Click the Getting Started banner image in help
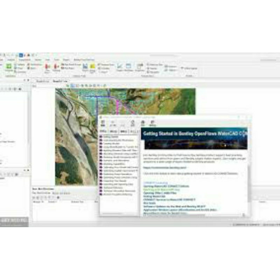This screenshot has height=280, width=280. [x=194, y=138]
